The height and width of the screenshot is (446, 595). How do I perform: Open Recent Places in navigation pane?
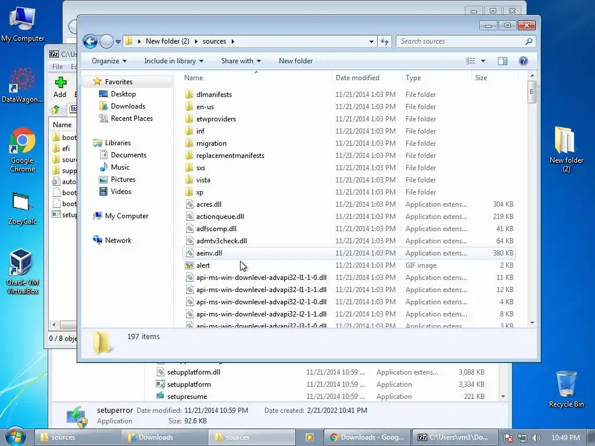coord(131,118)
